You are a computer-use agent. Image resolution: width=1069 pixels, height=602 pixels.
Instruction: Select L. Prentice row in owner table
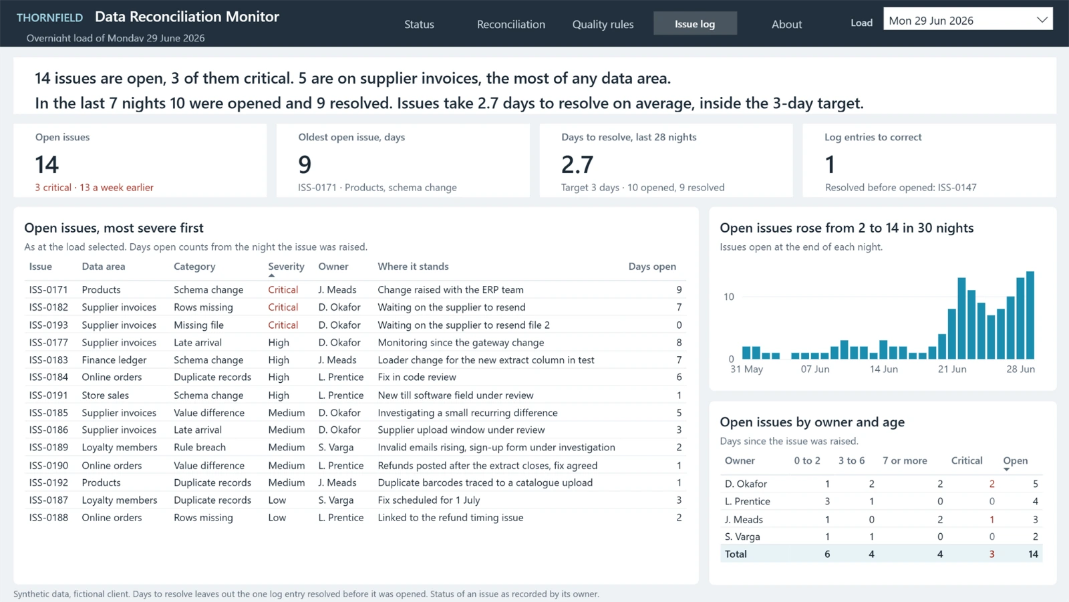click(881, 501)
